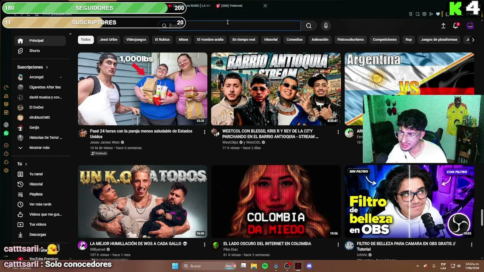Click the upload arrow icon
This screenshot has width=484, height=272.
click(443, 26)
